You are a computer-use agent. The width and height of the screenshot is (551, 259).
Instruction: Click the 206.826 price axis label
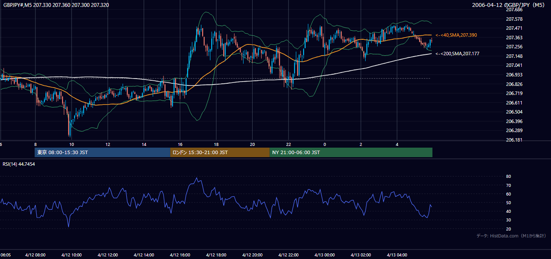click(x=514, y=84)
